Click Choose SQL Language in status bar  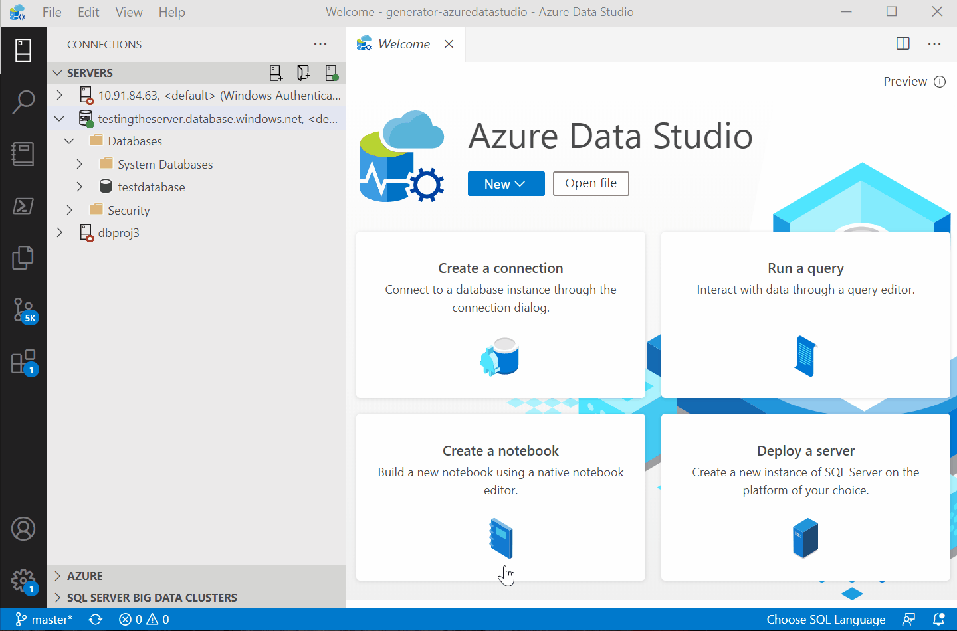825,619
